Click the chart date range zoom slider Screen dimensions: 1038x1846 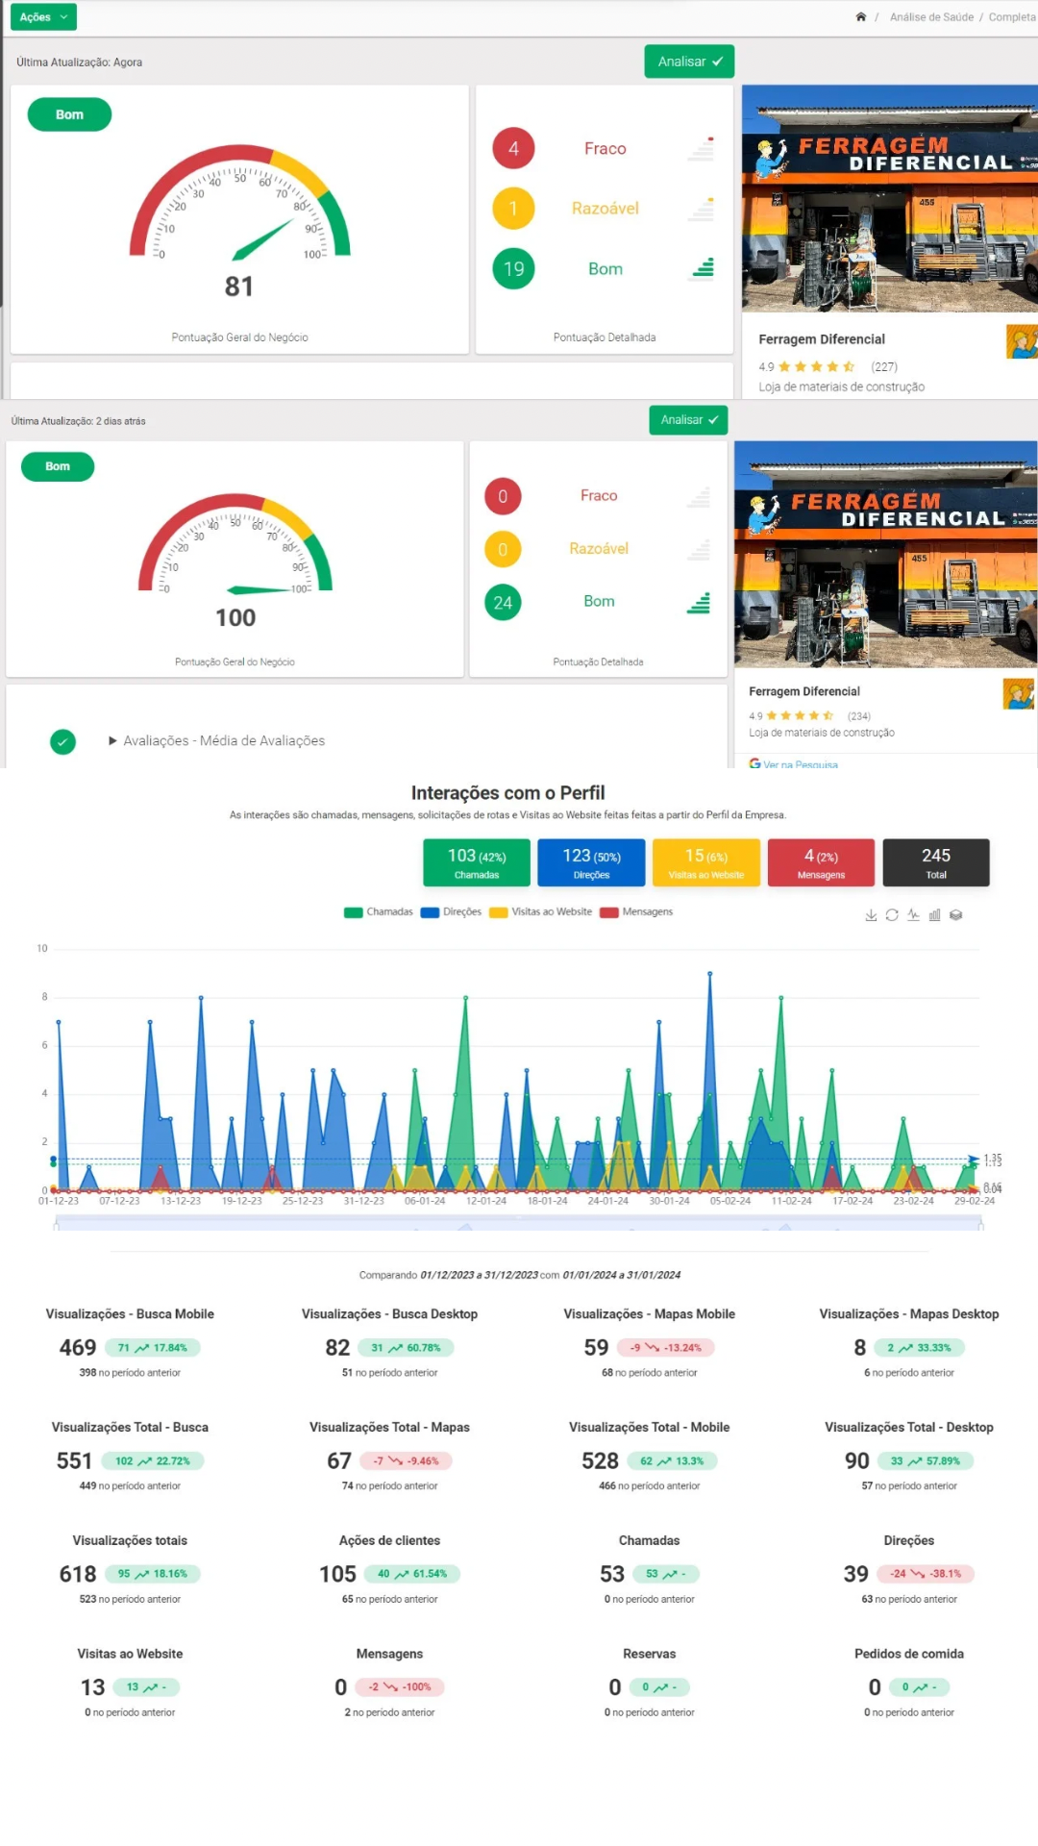[519, 1223]
